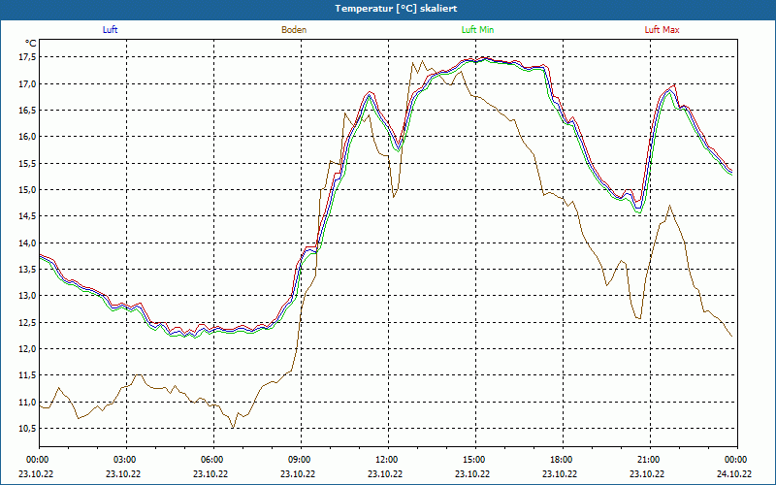
Task: Click the 12,5 y-axis value
Action: click(27, 323)
